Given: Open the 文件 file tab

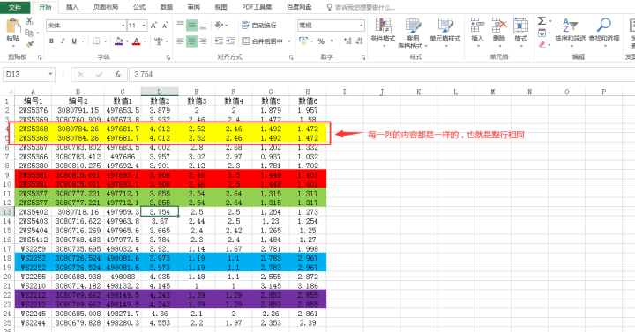Looking at the screenshot, I should point(15,7).
